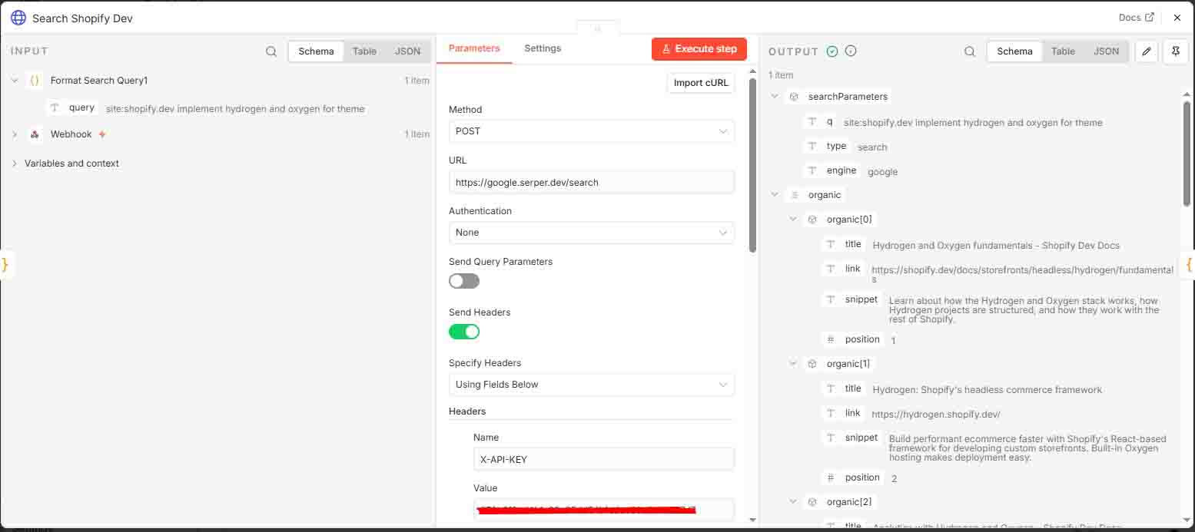Click the URL field containing google.serper.dev
This screenshot has height=532, width=1195.
pos(590,182)
